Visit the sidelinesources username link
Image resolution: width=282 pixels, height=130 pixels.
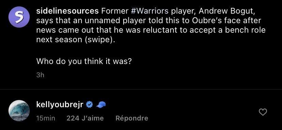[67, 11]
